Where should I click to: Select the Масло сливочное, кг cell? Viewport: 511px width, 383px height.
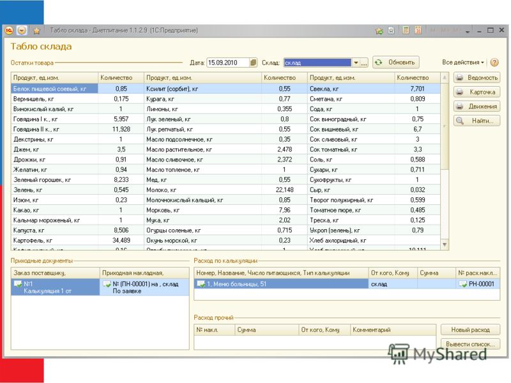click(x=202, y=159)
